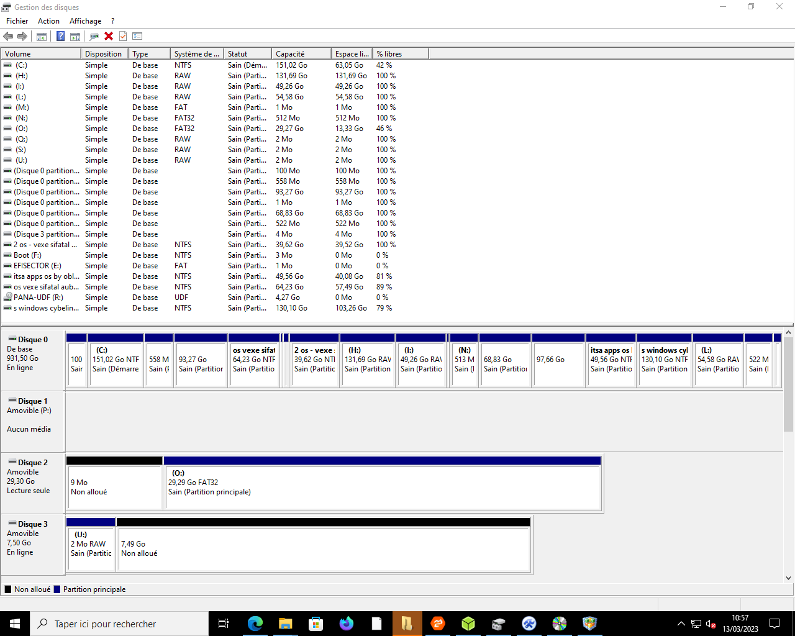Click the disk connection (rescan) toolbar icon
Image resolution: width=795 pixels, height=636 pixels.
[x=94, y=36]
